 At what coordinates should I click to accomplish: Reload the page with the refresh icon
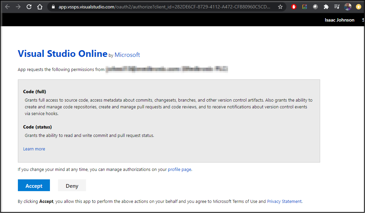(x=29, y=7)
